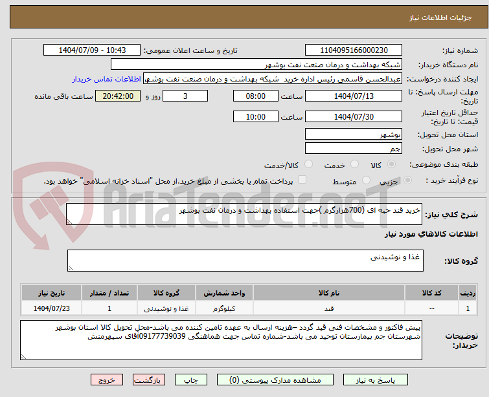Select the کالا/خدمت radio button
489x397 pixels.
point(308,164)
